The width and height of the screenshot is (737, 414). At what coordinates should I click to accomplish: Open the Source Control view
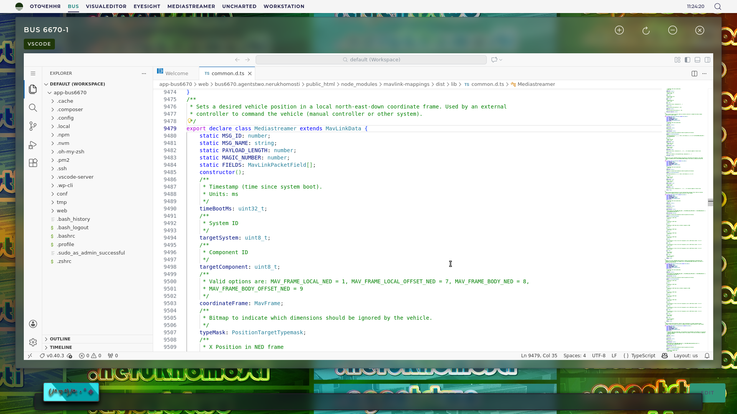coord(33,126)
